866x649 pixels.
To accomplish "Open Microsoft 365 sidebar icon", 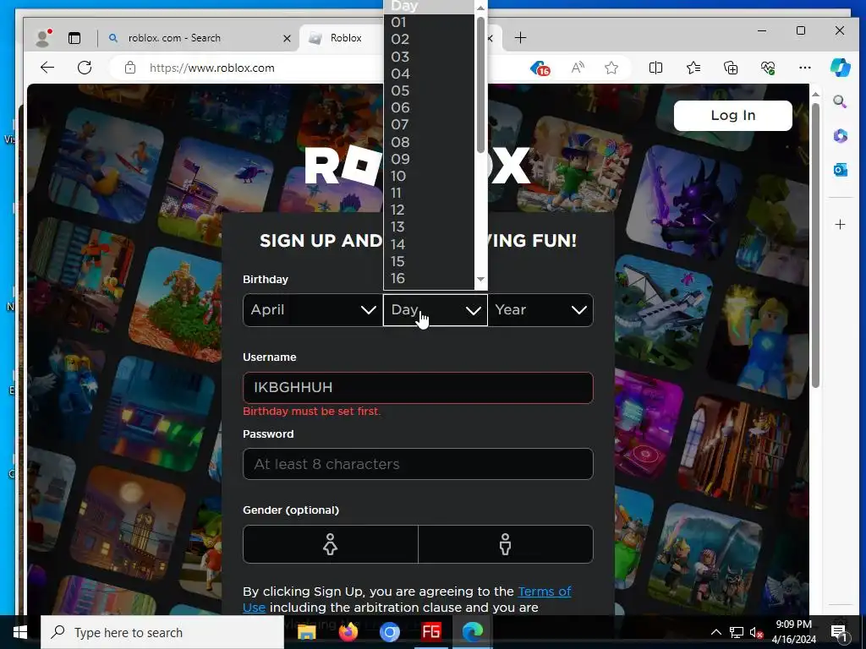I will [840, 136].
